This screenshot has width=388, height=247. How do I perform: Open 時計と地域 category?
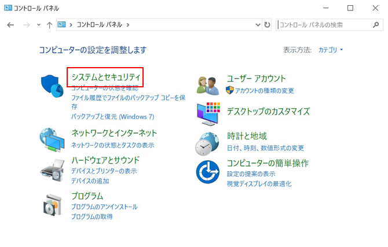[247, 136]
